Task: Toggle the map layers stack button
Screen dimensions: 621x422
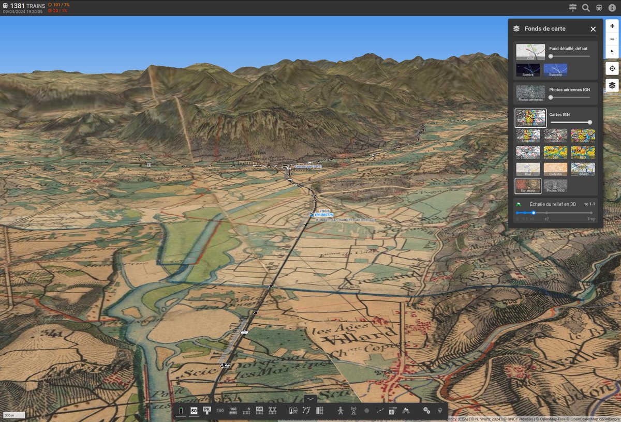Action: (612, 85)
